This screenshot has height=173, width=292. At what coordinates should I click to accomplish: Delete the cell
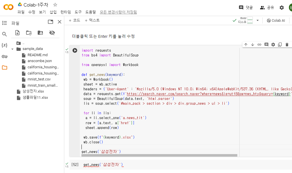pos(287,45)
